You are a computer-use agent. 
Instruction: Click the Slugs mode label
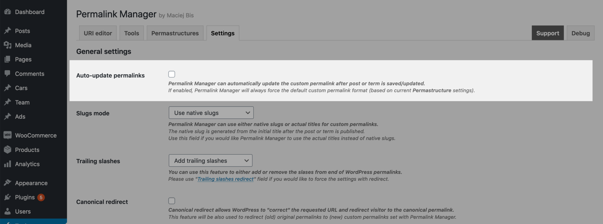click(x=93, y=113)
